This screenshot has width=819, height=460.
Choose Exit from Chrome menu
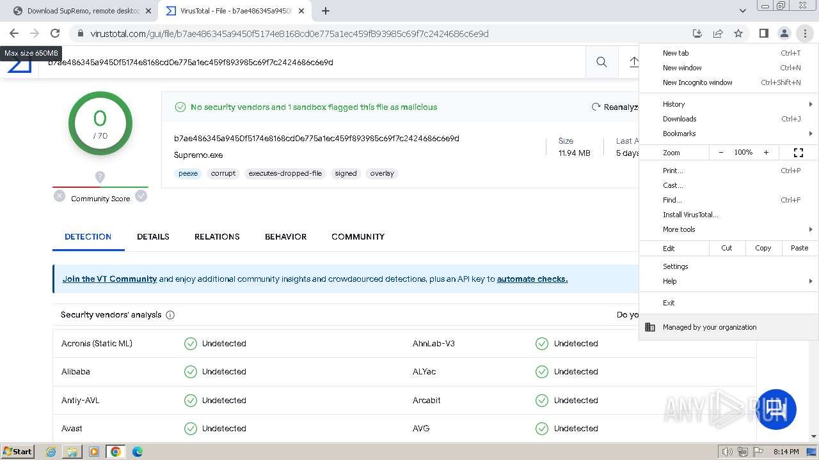pyautogui.click(x=729, y=303)
